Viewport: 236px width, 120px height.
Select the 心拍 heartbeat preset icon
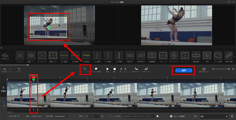[207, 55]
